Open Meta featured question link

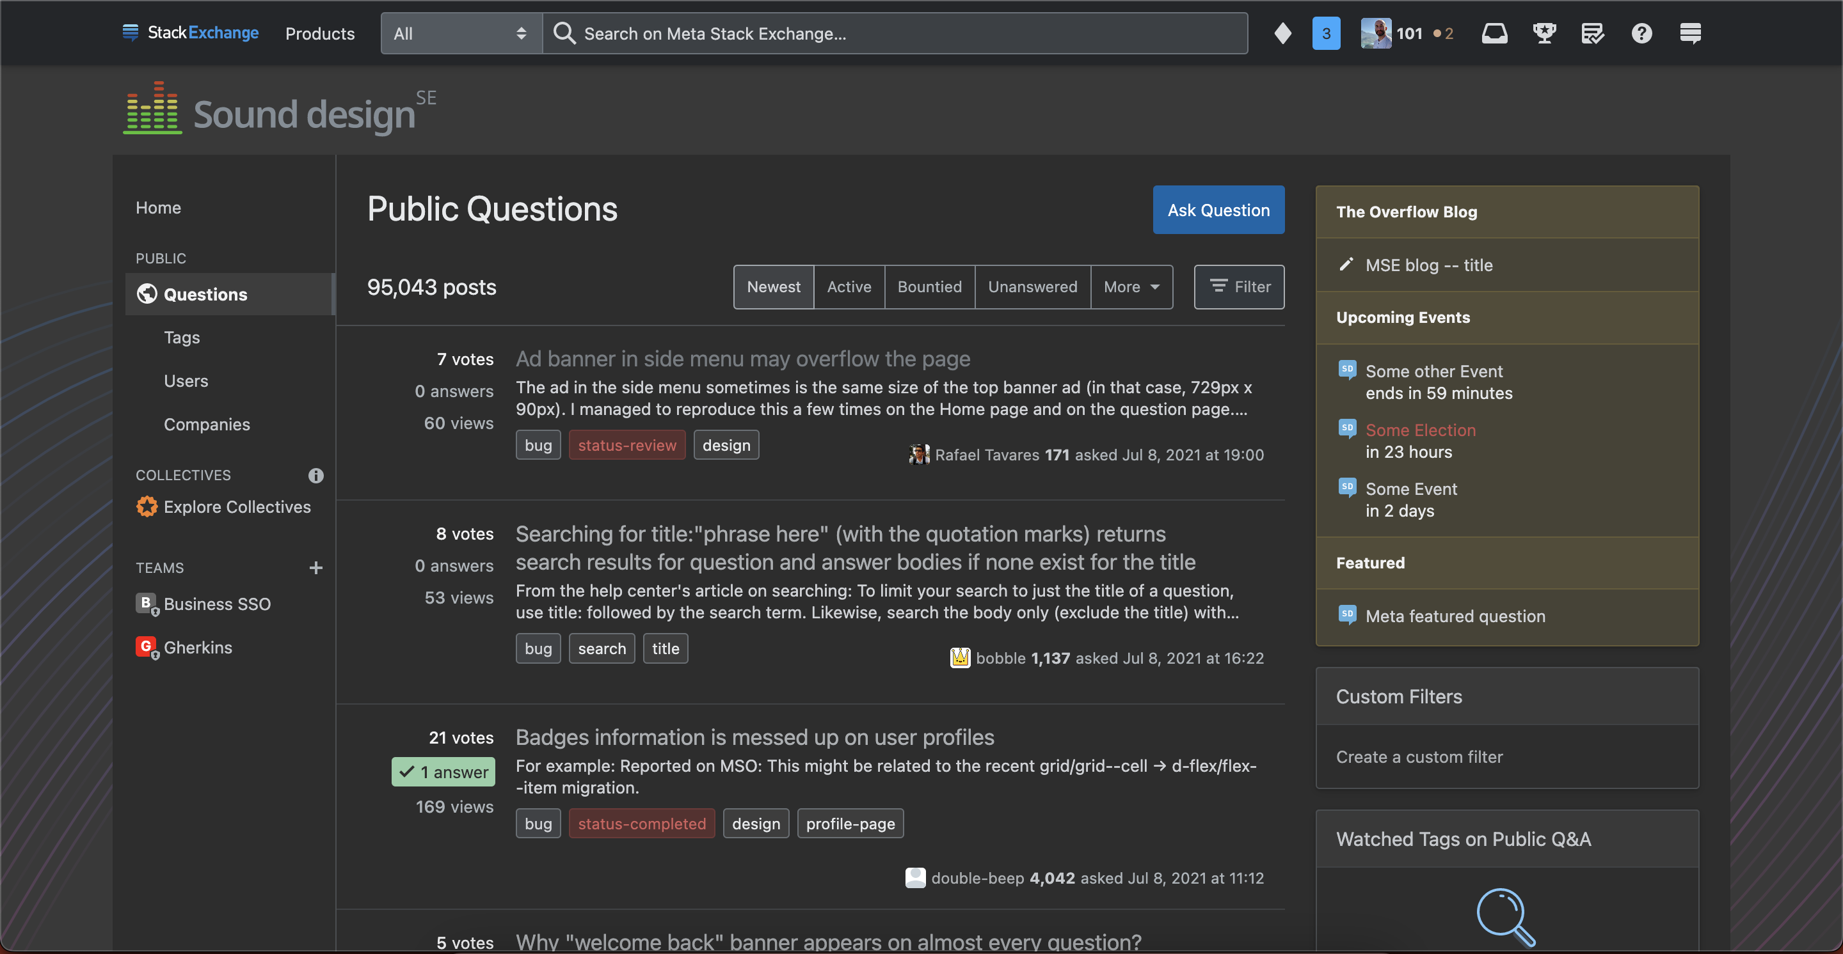(1455, 615)
